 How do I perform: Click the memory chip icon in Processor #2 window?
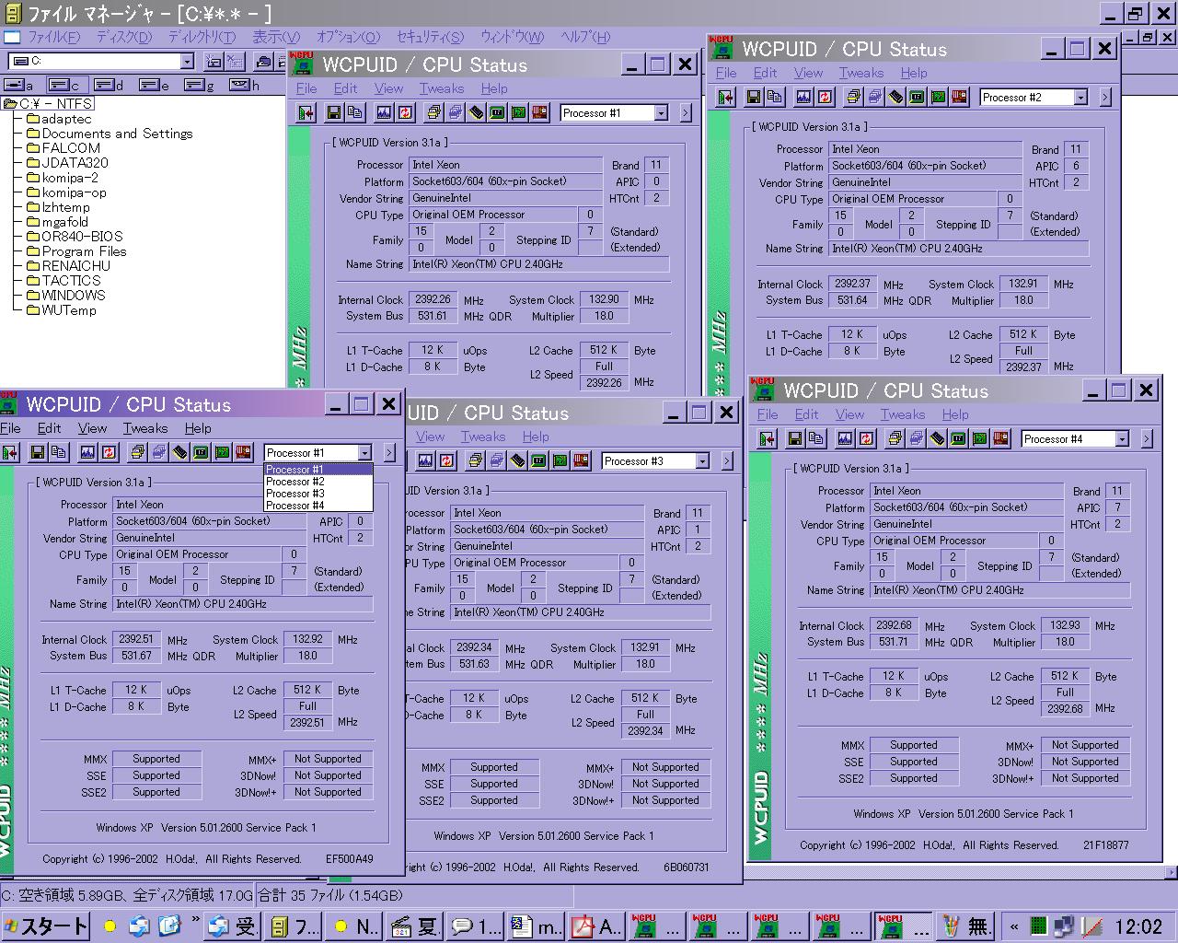pyautogui.click(x=896, y=97)
